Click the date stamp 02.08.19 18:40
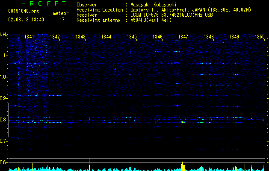 tap(26, 20)
